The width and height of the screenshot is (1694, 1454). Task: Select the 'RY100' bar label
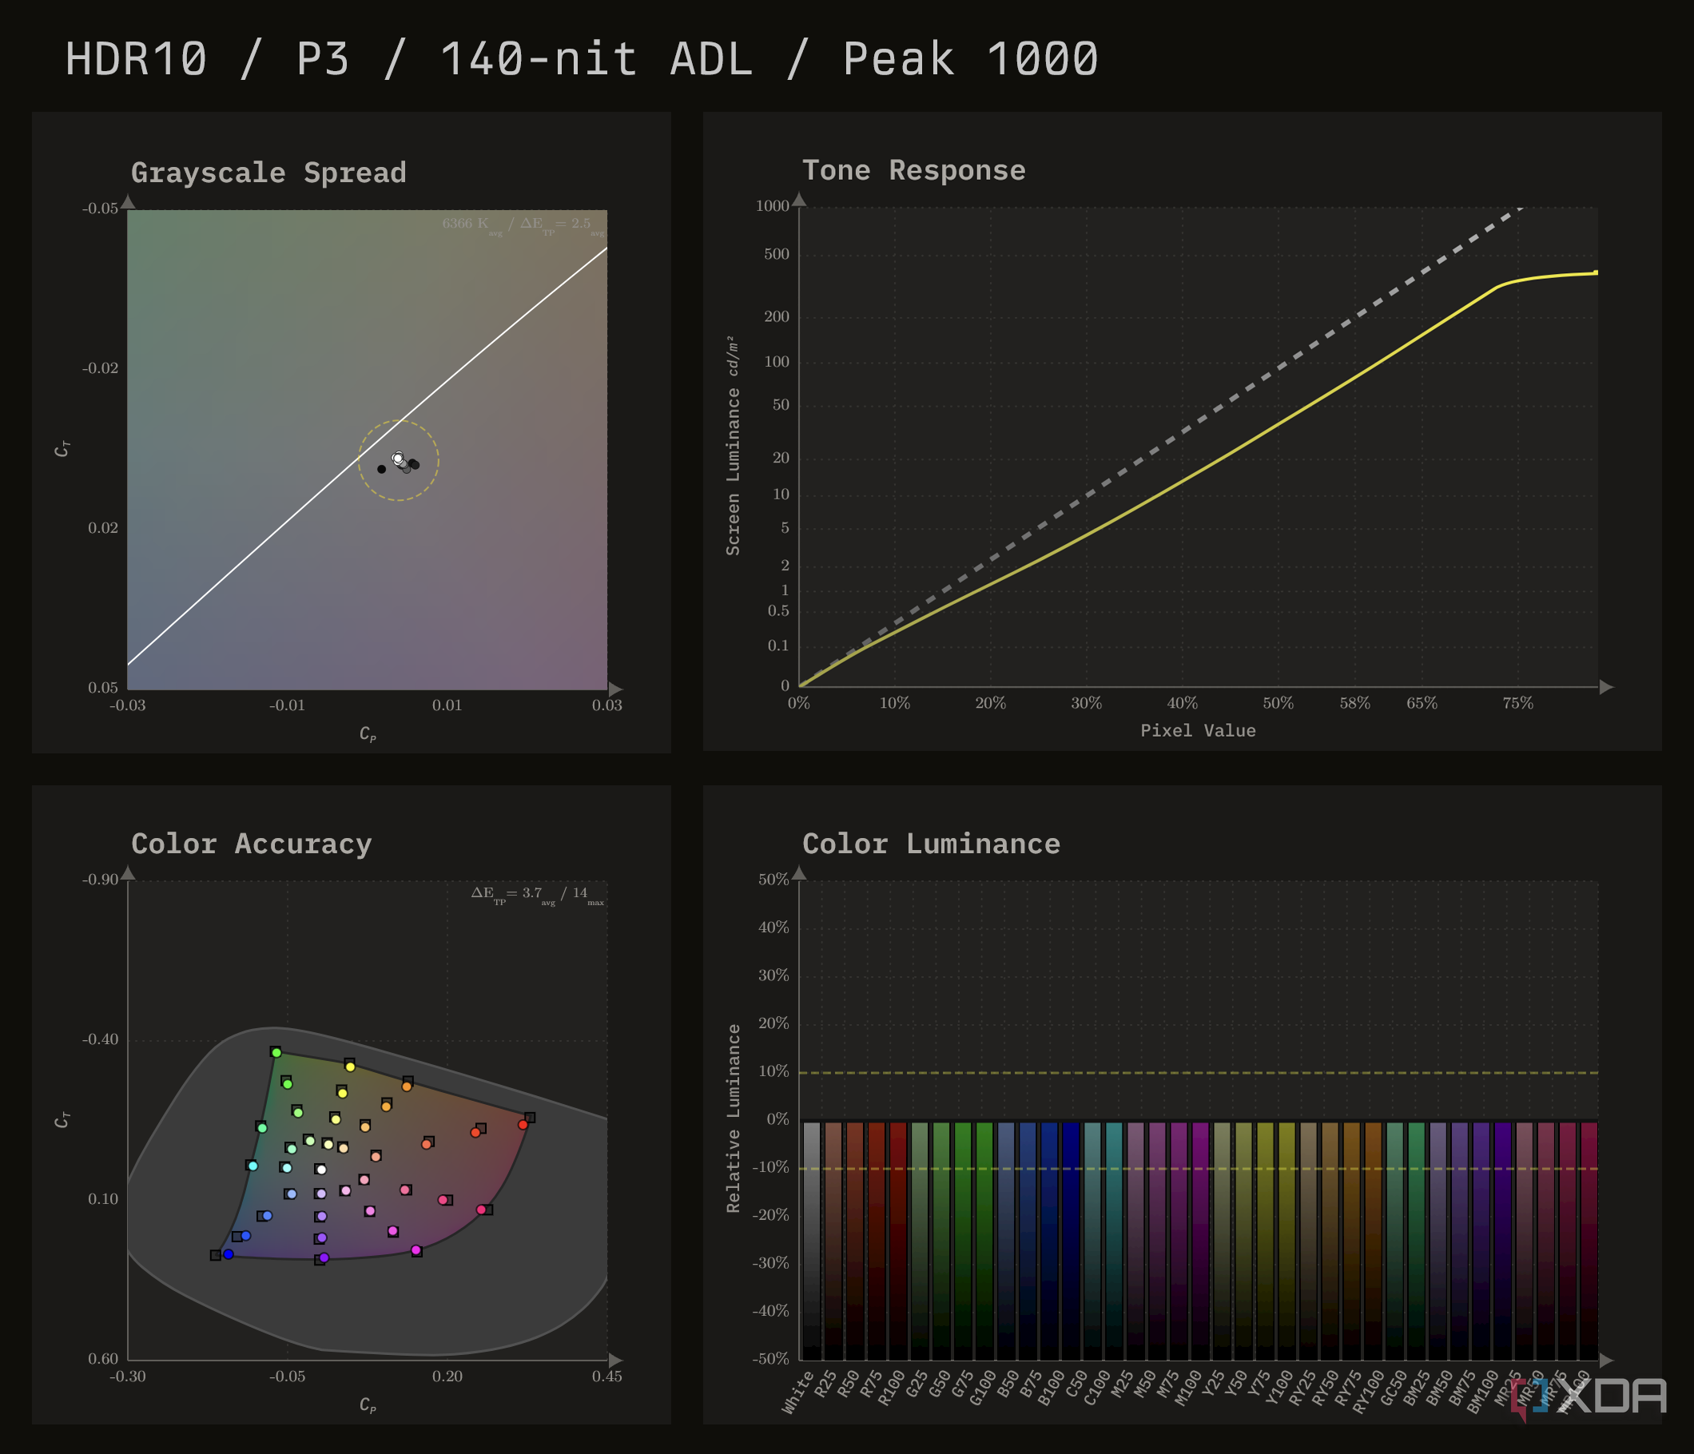click(1368, 1392)
